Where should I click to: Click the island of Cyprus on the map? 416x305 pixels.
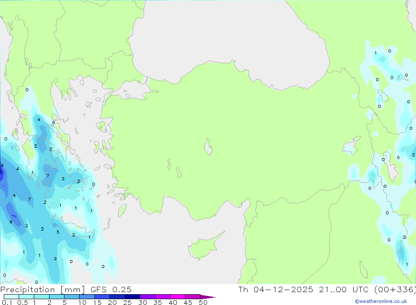coord(204,247)
